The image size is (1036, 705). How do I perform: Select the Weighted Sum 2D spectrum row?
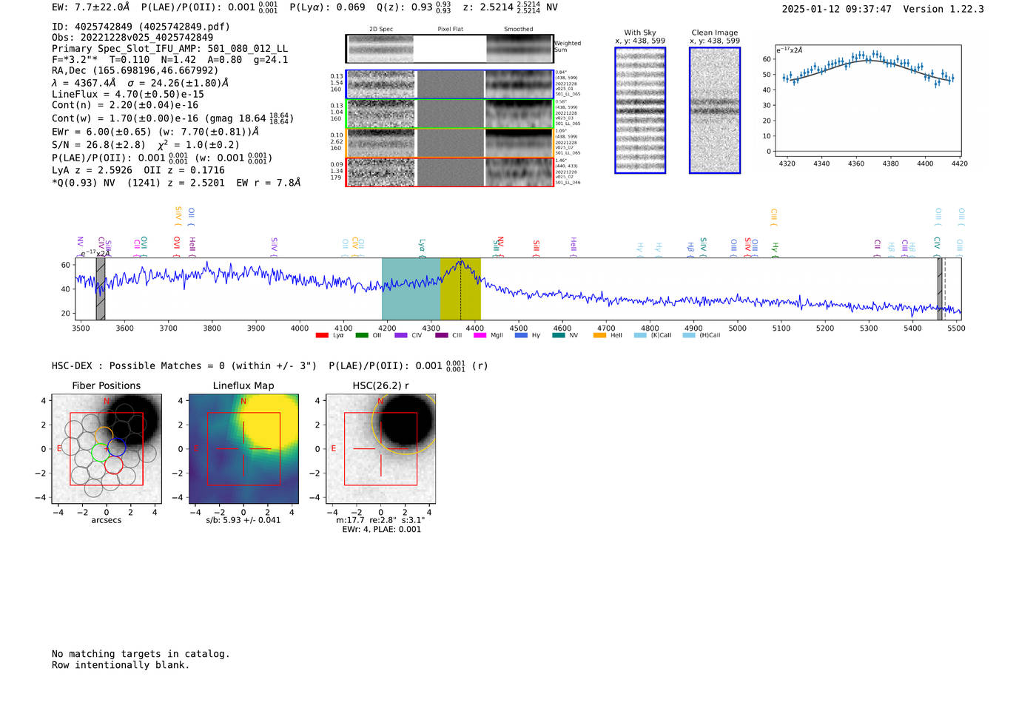click(450, 49)
